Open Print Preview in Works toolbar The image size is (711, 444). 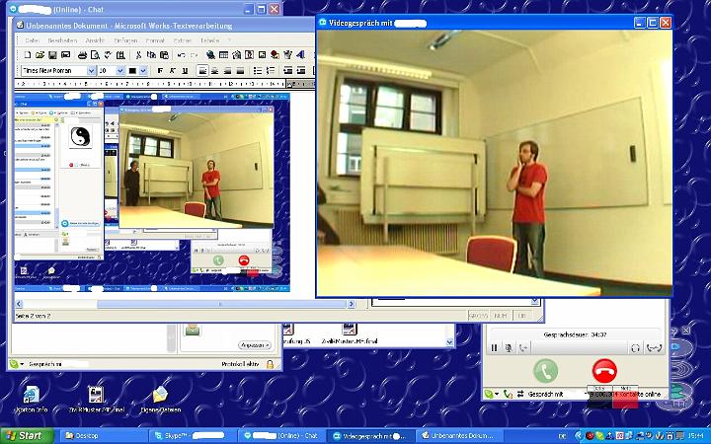point(95,55)
